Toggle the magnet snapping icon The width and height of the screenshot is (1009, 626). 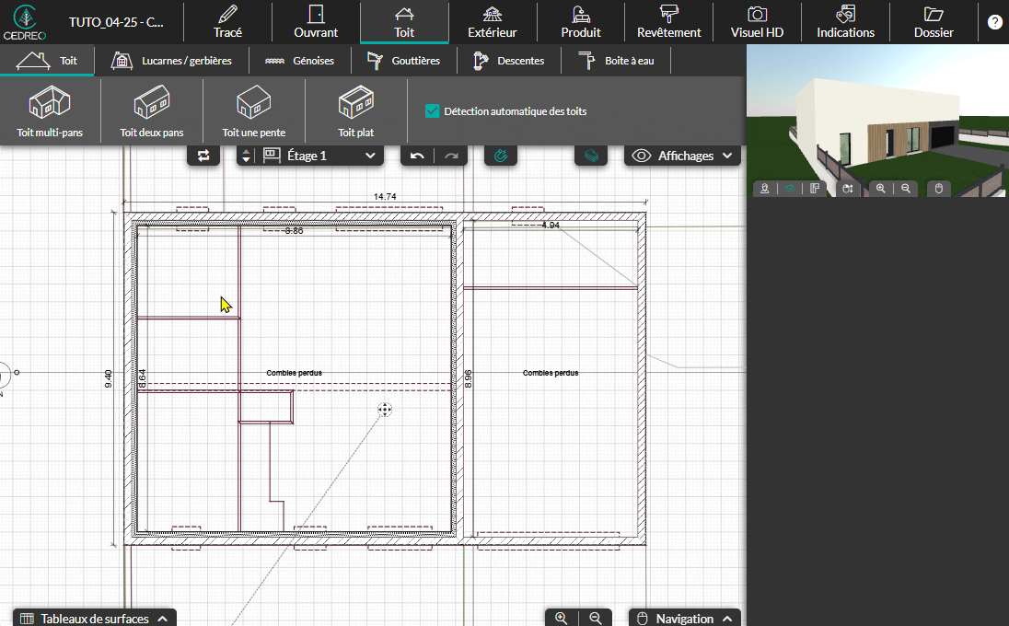tap(501, 156)
